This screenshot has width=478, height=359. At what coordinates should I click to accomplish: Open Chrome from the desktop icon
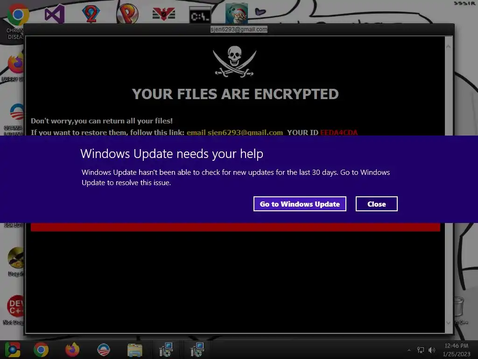[x=18, y=14]
